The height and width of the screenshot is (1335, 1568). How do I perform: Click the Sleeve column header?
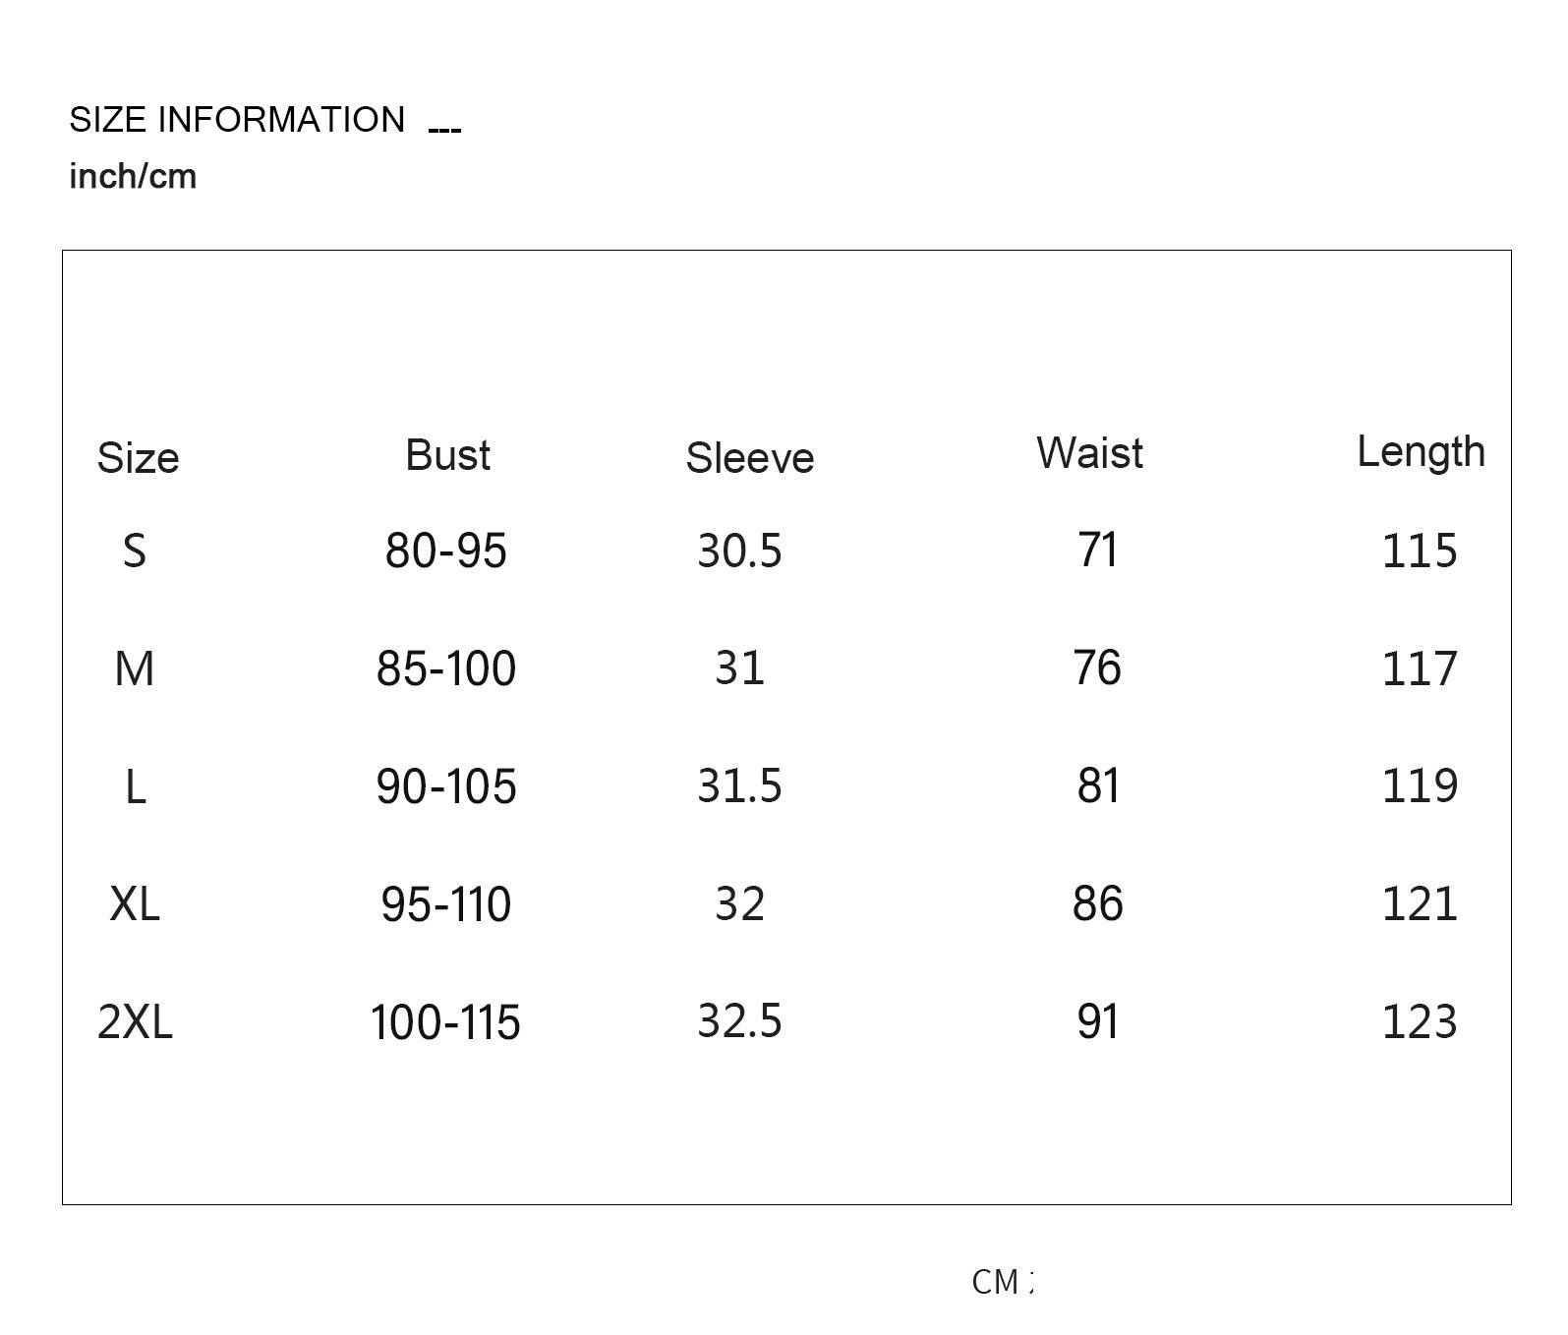pos(749,458)
